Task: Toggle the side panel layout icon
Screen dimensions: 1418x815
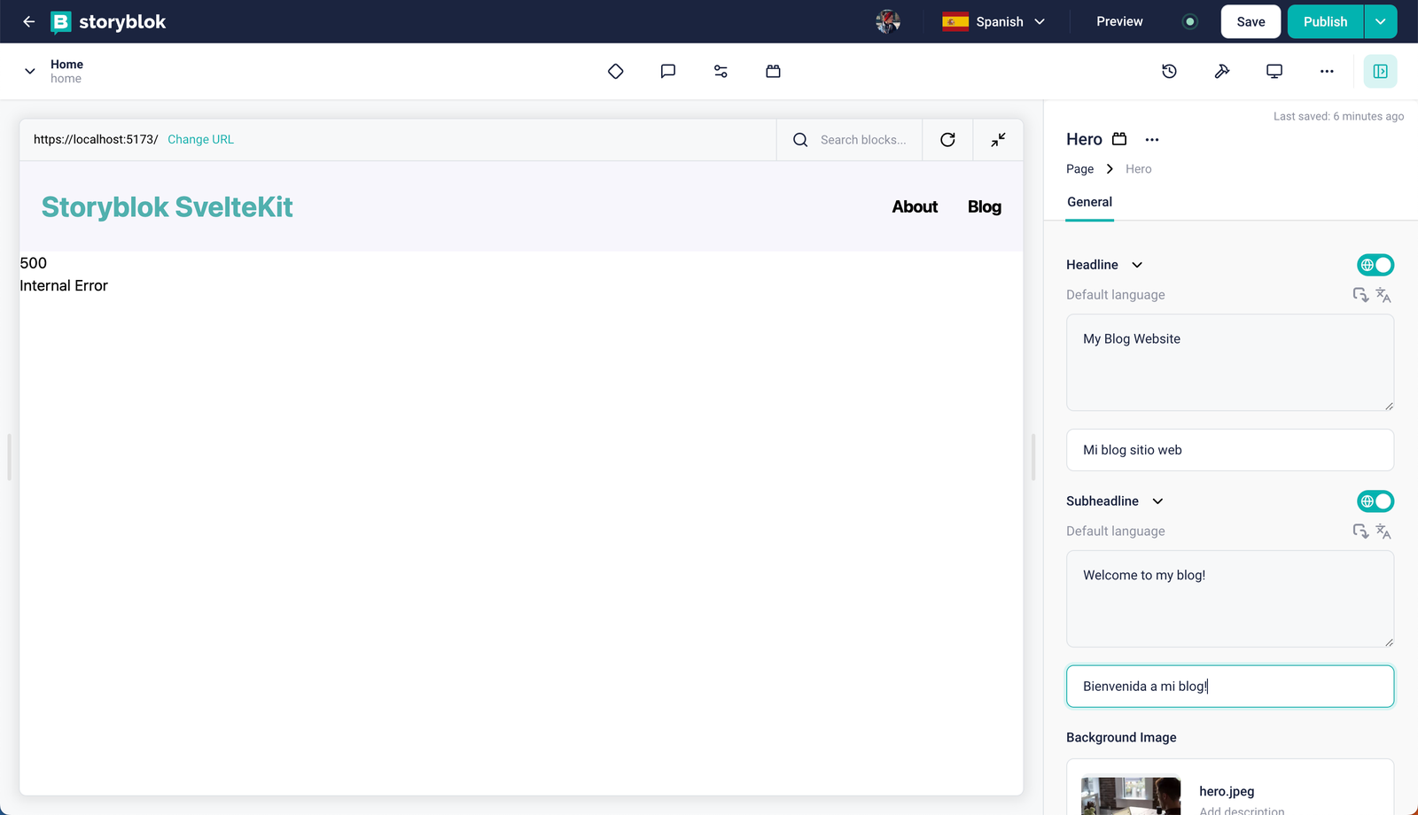Action: (x=1381, y=71)
